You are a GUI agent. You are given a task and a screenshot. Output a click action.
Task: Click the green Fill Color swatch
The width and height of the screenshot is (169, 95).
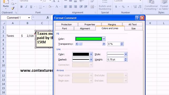coord(89,39)
